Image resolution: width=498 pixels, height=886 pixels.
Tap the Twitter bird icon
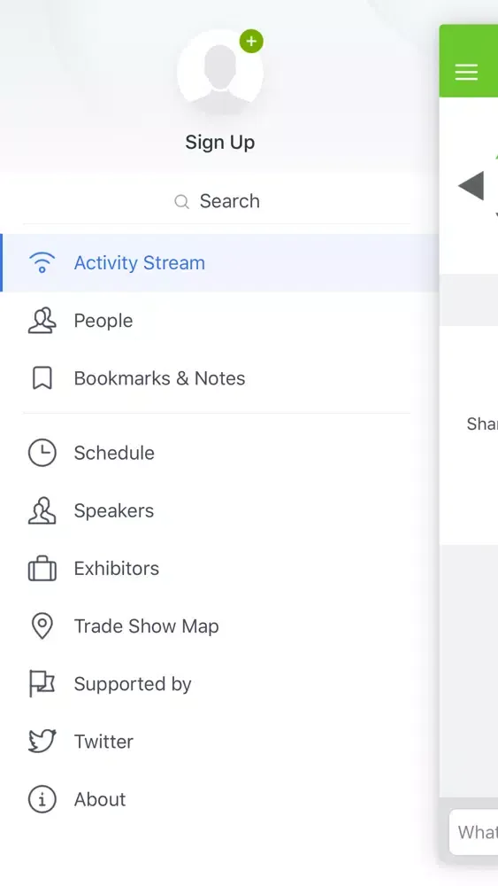point(42,742)
